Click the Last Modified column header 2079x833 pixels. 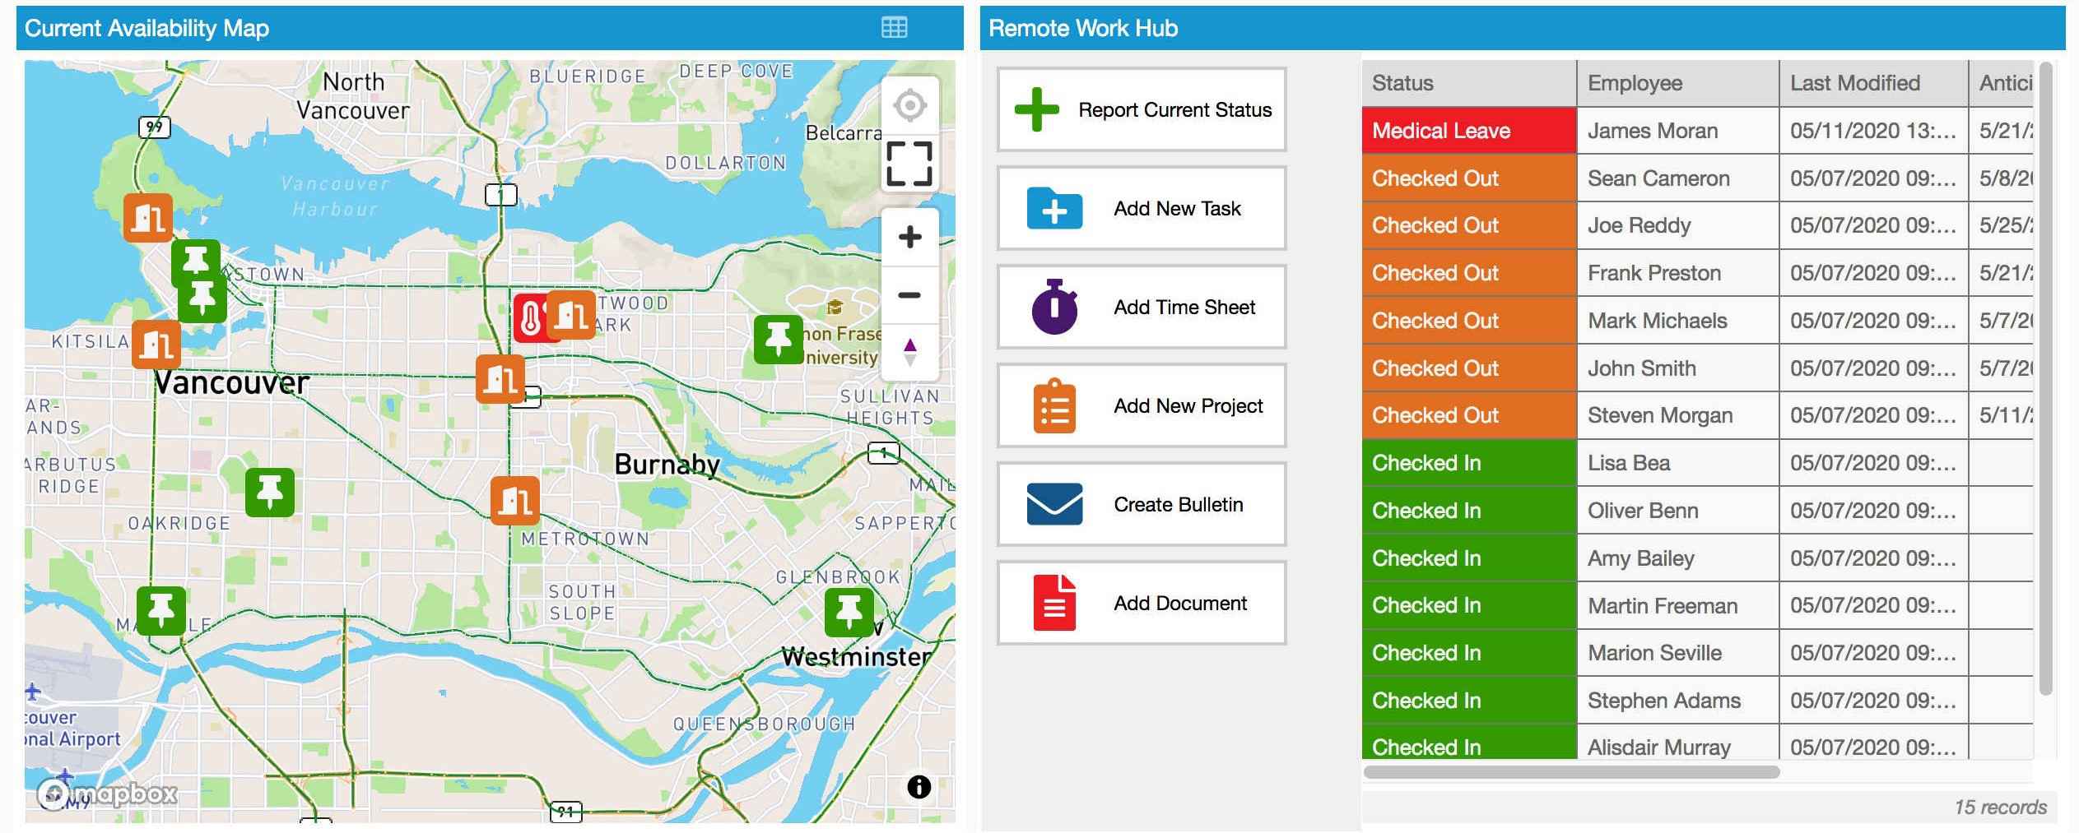1872,83
